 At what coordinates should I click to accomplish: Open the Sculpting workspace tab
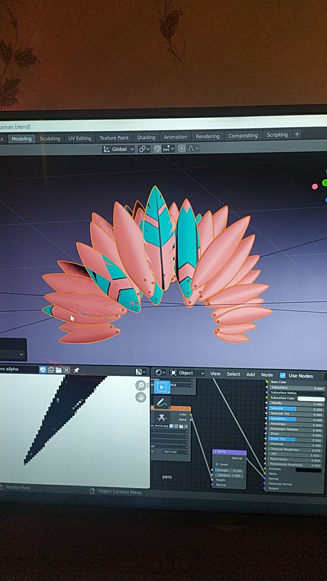tap(50, 138)
